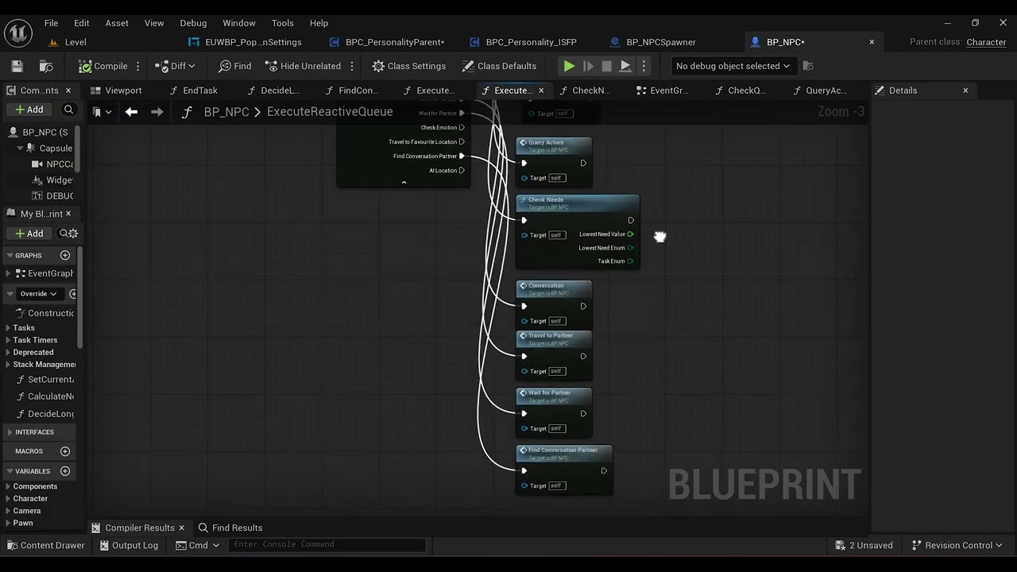
Task: Collapse the GRAPHS section
Action: click(x=9, y=255)
